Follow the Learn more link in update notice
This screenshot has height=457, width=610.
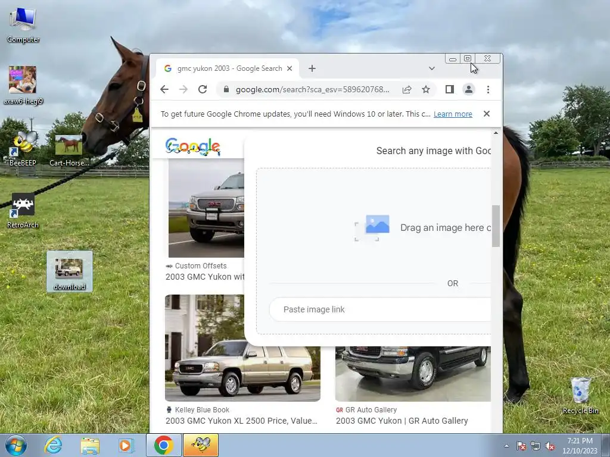pos(453,114)
